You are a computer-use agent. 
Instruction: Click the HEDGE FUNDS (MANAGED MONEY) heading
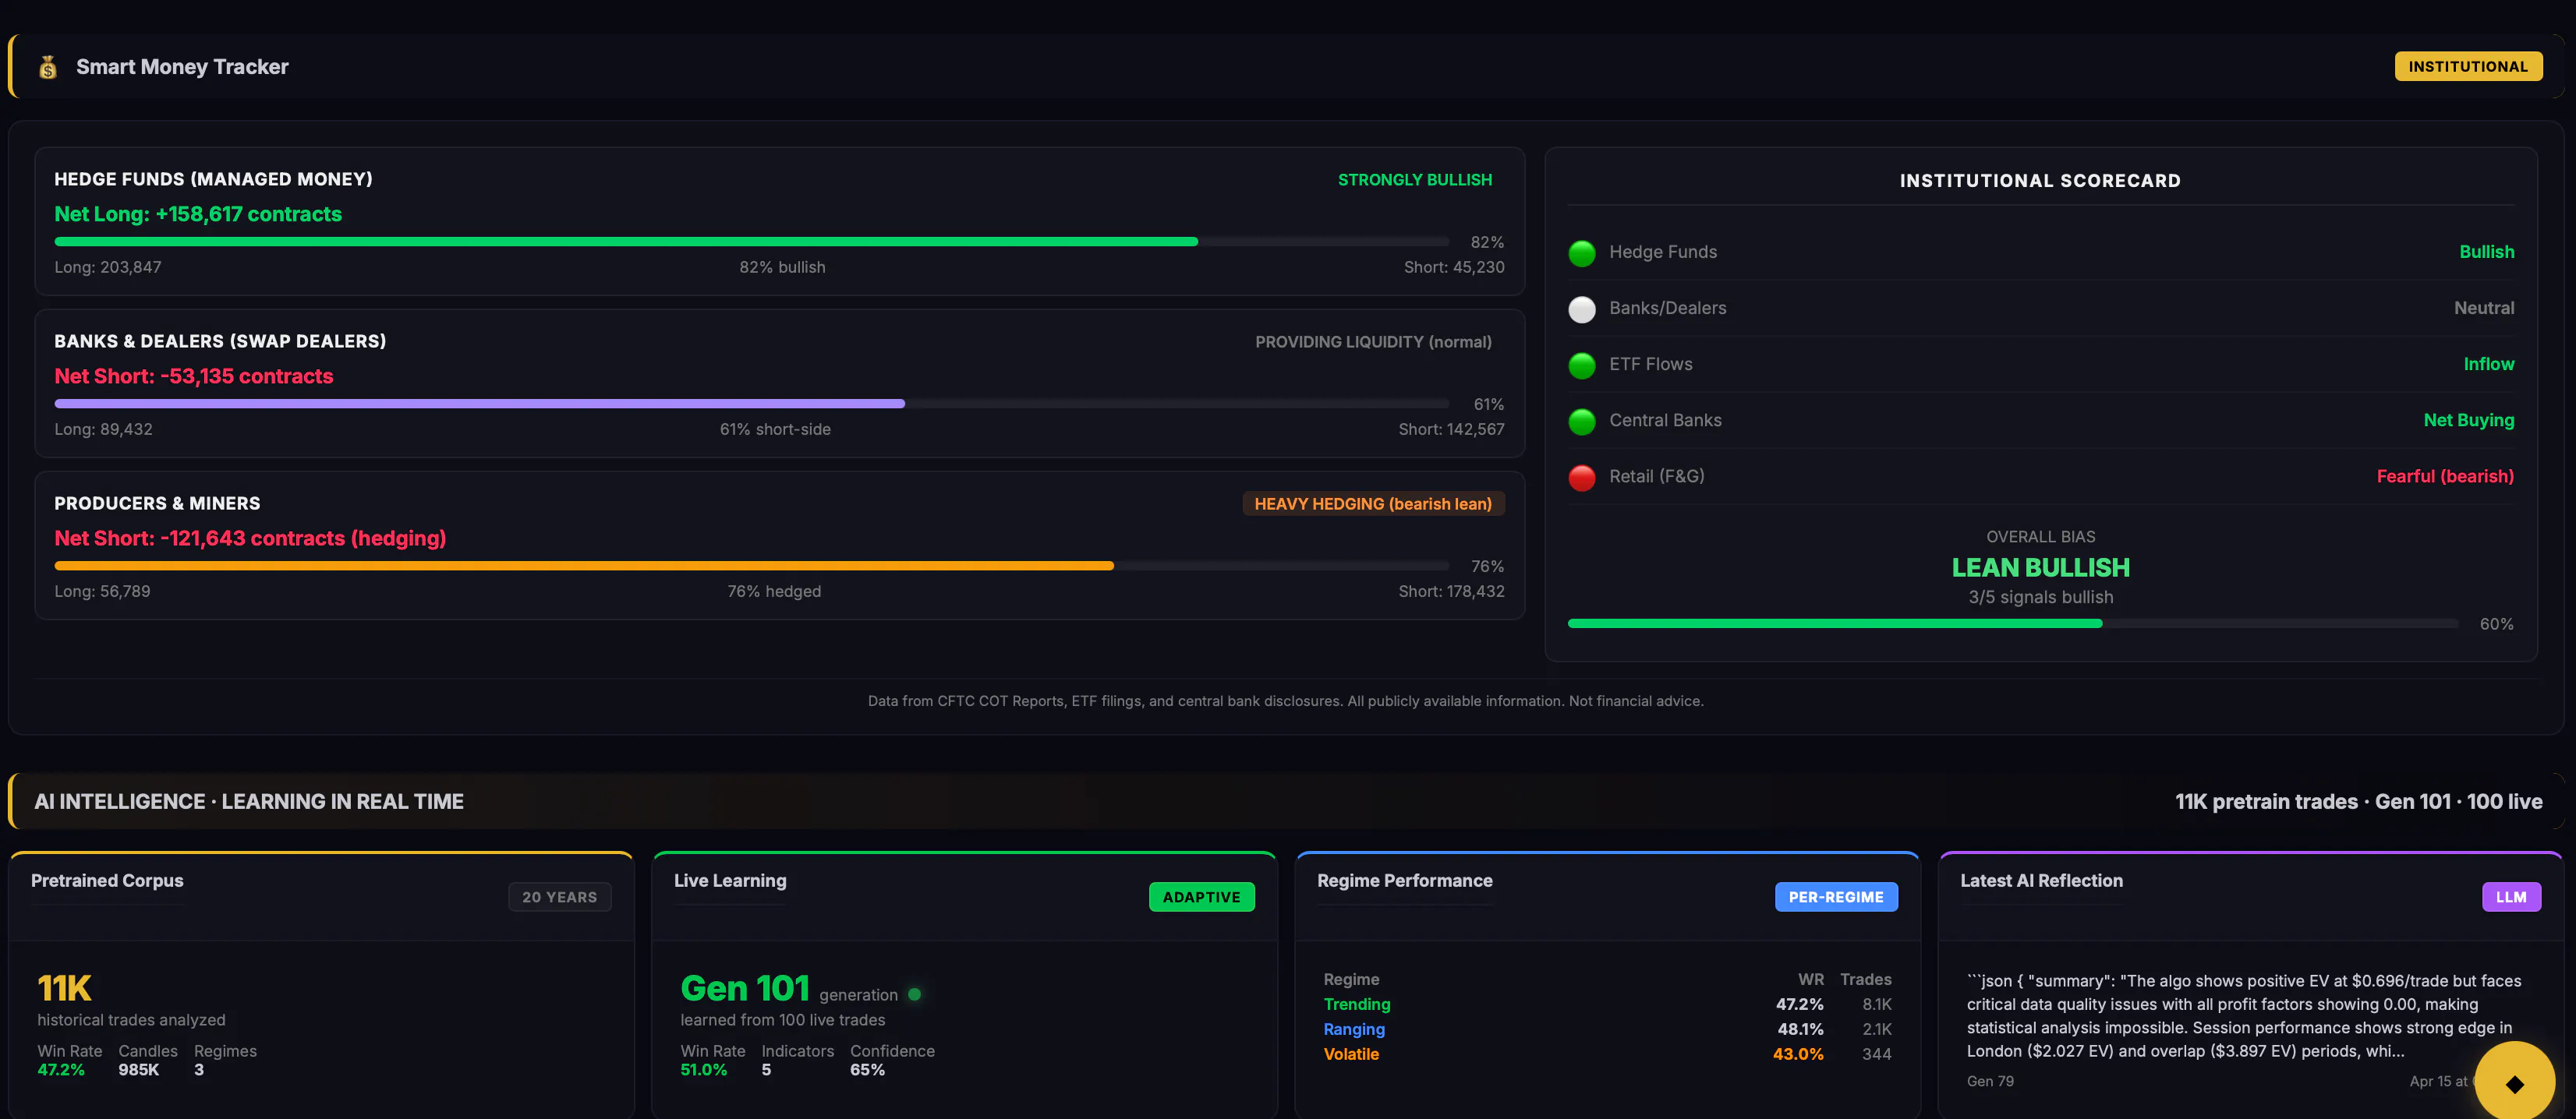pyautogui.click(x=213, y=179)
